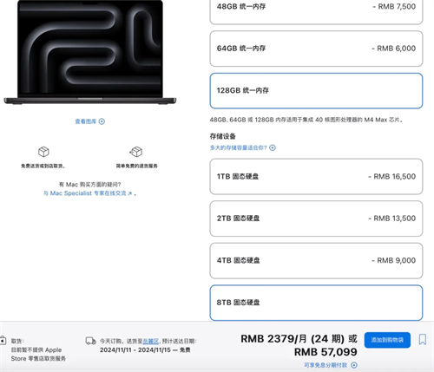Screen dimensions: 434x372
Task: Change the delivery district link
Action: tap(151, 341)
